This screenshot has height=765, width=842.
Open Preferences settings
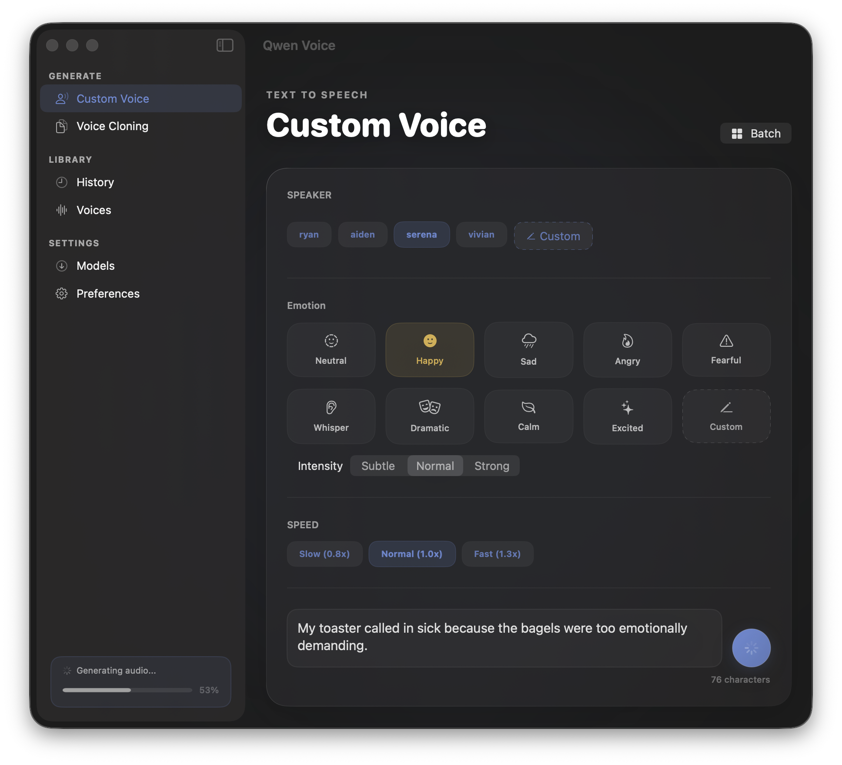(108, 293)
